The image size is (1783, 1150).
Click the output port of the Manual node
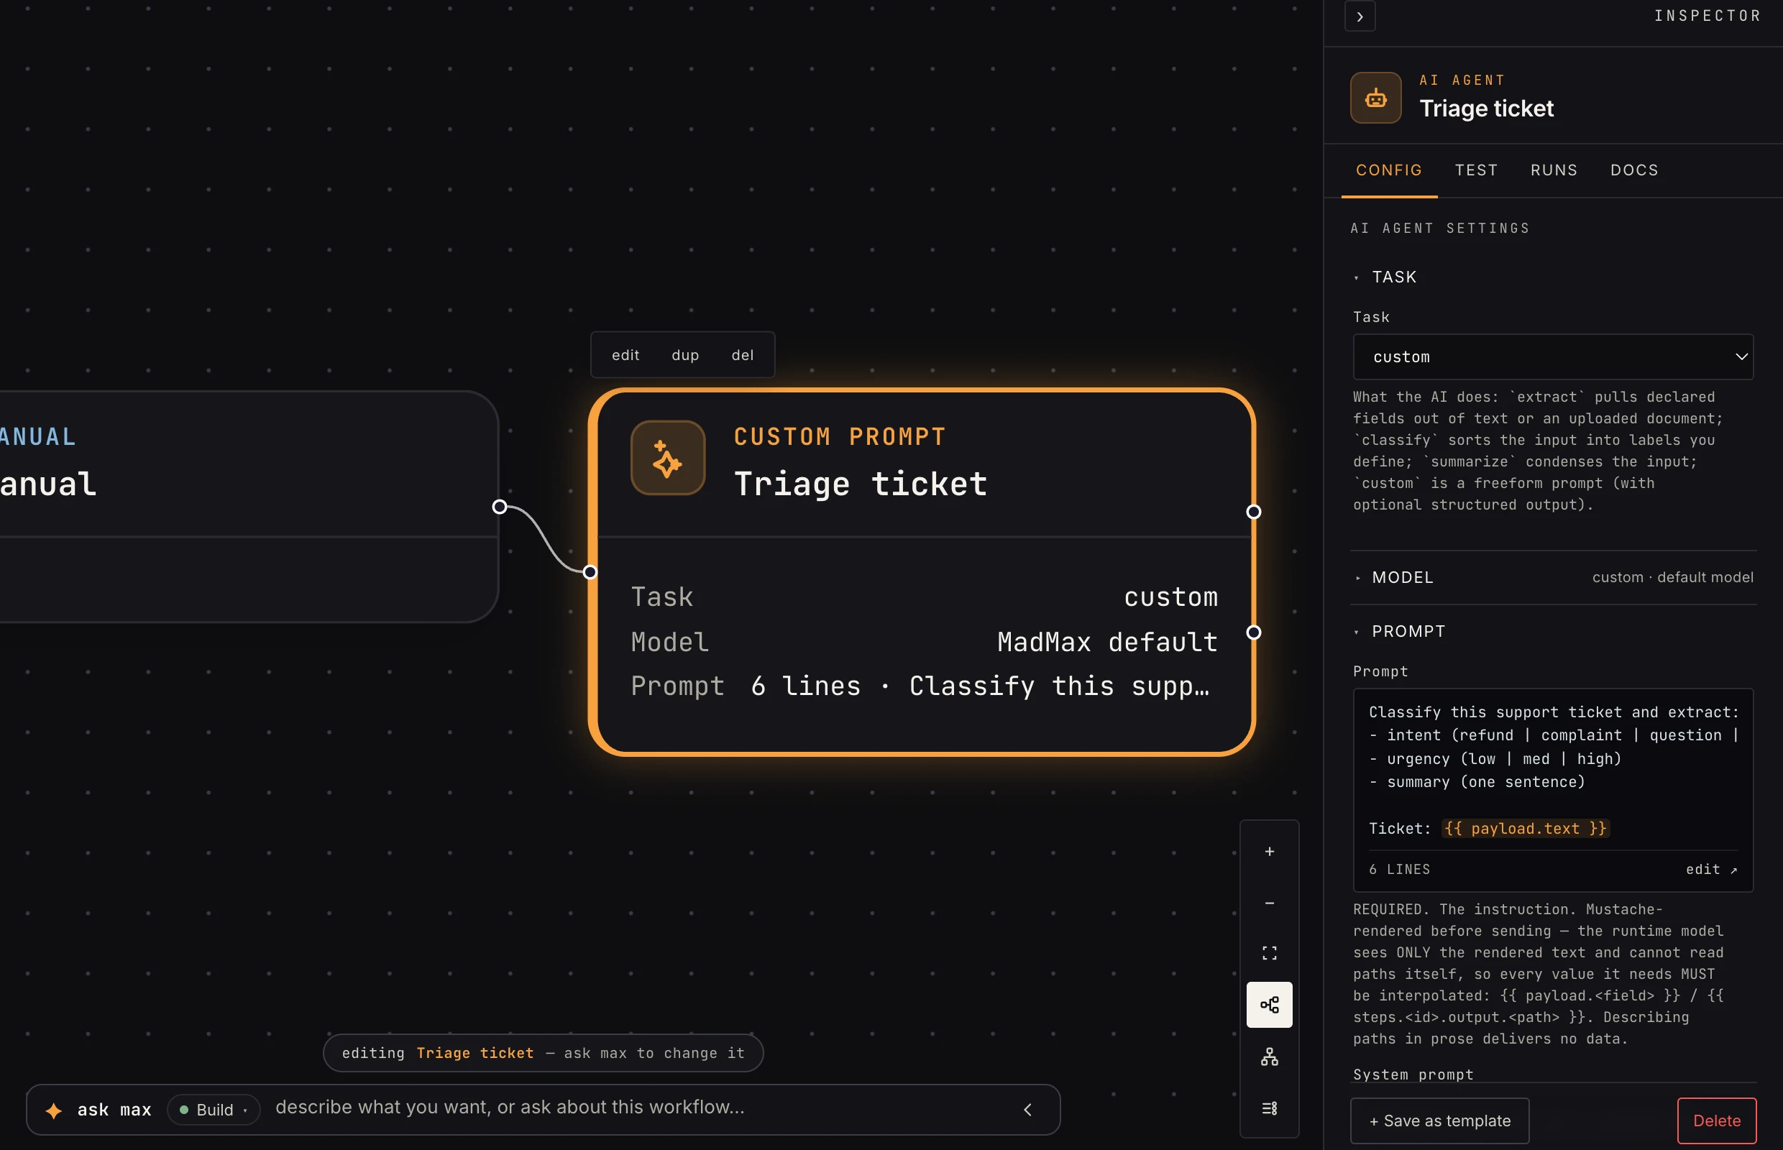500,507
